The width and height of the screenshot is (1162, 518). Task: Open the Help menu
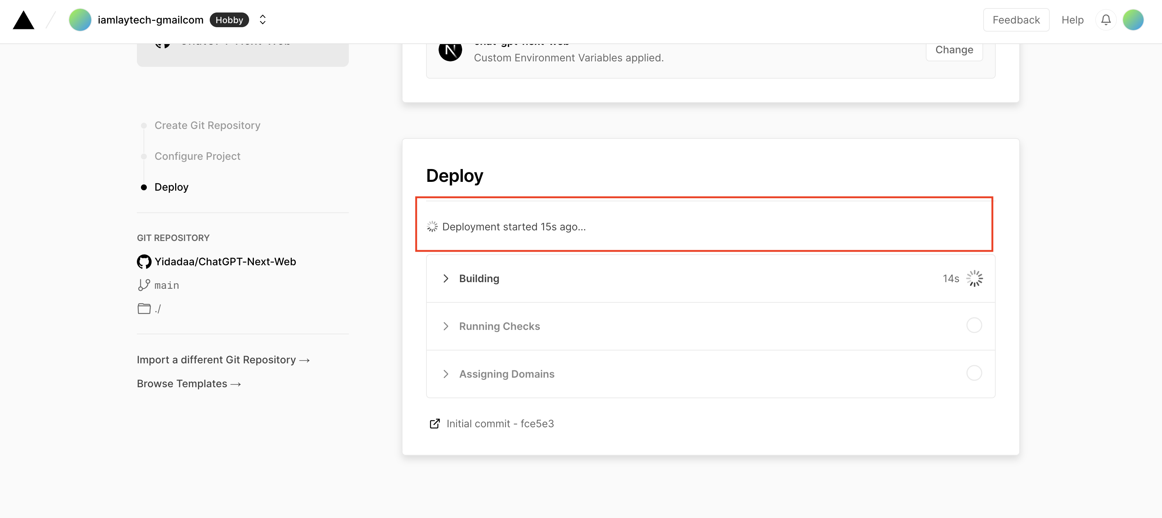coord(1072,20)
